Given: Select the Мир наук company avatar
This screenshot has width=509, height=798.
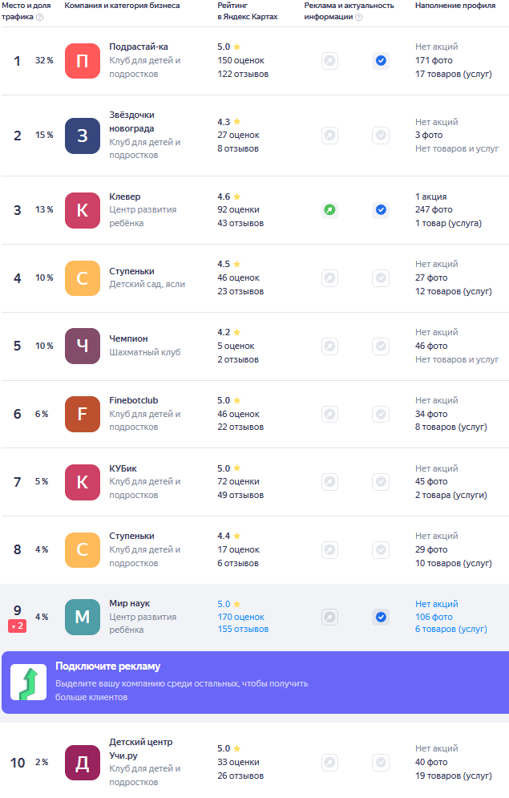Looking at the screenshot, I should (83, 617).
